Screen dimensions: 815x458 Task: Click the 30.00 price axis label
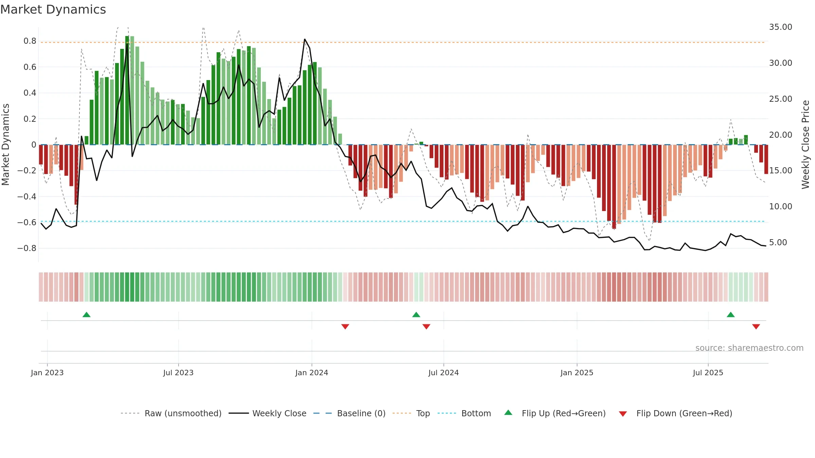pyautogui.click(x=781, y=63)
